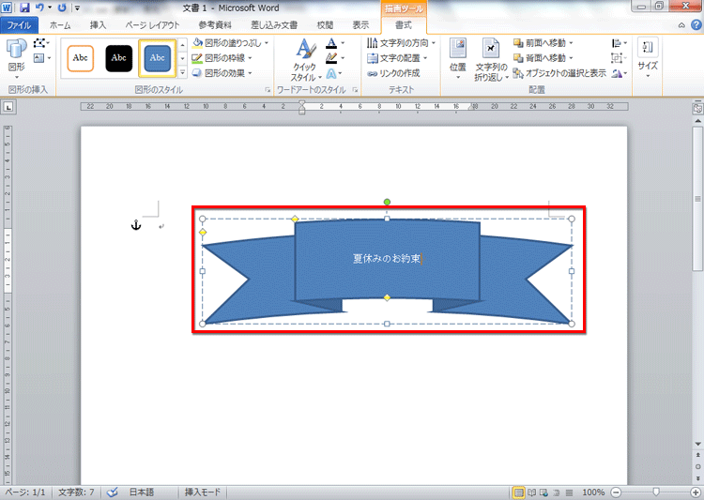Open ワードアートのスタイル dialog launcher

click(x=355, y=90)
